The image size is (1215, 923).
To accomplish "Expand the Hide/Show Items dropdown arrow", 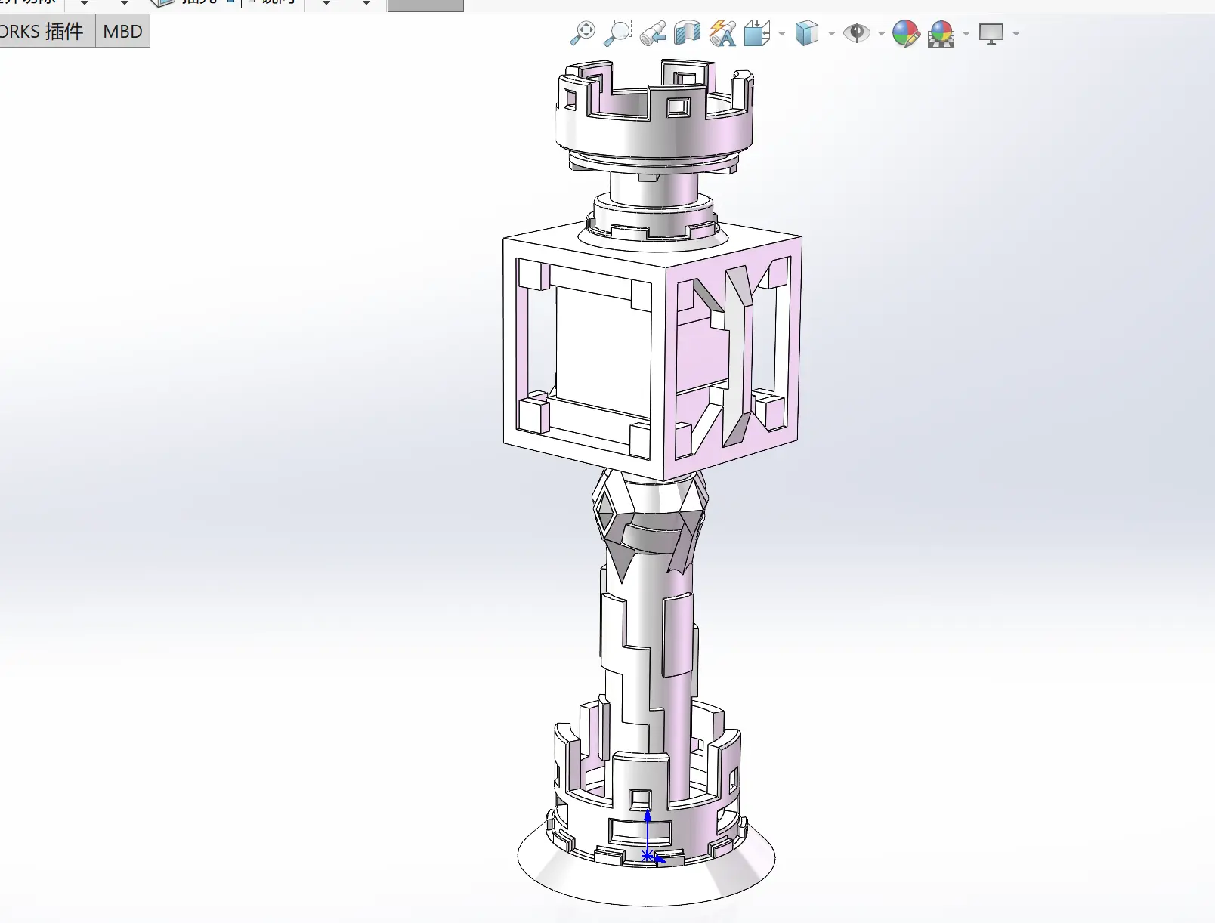I will click(881, 33).
